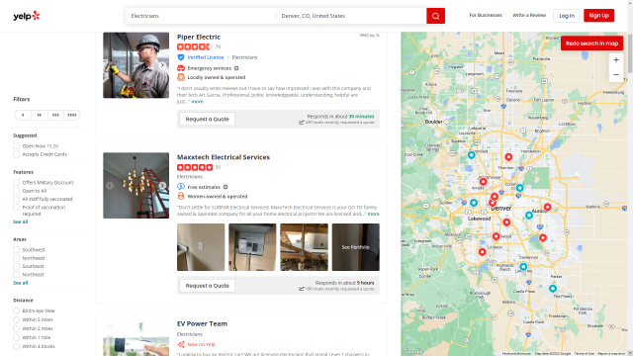Select Within 4 blocks distance

pyautogui.click(x=16, y=346)
